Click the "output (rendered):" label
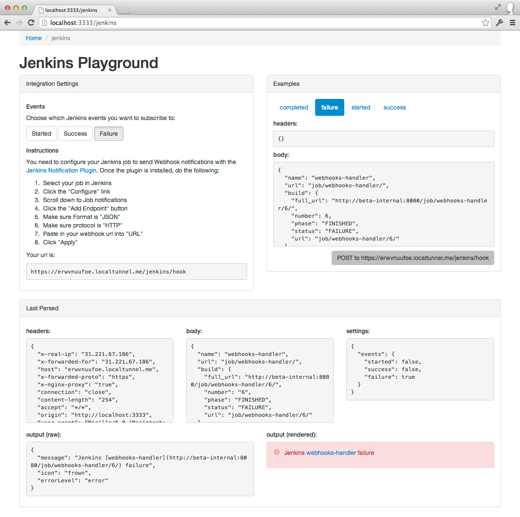 pyautogui.click(x=291, y=435)
